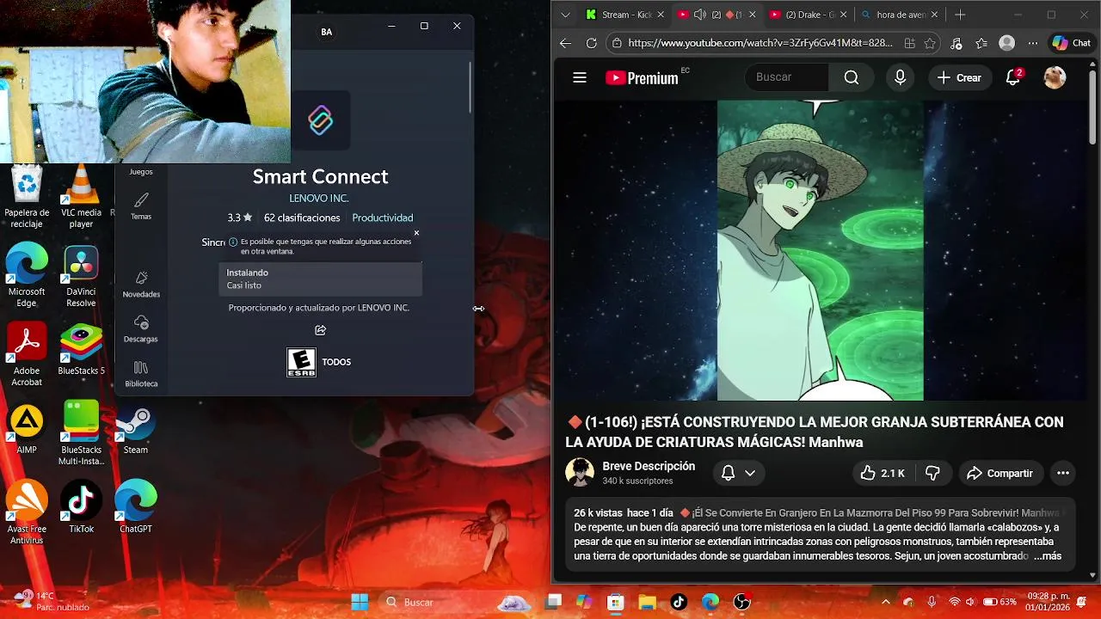Image resolution: width=1101 pixels, height=619 pixels.
Task: Open the Windows Start menu
Action: (x=360, y=602)
